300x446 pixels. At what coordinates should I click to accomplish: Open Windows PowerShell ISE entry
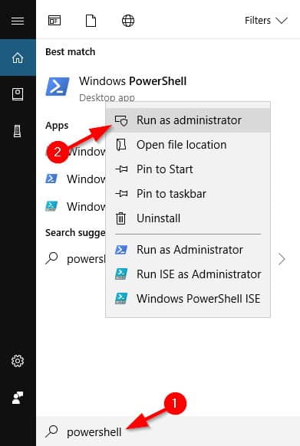coord(188,299)
